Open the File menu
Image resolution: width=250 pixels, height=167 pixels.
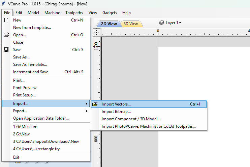click(x=7, y=13)
